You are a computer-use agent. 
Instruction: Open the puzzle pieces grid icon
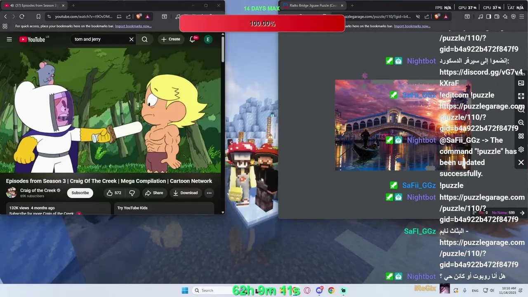pyautogui.click(x=521, y=136)
